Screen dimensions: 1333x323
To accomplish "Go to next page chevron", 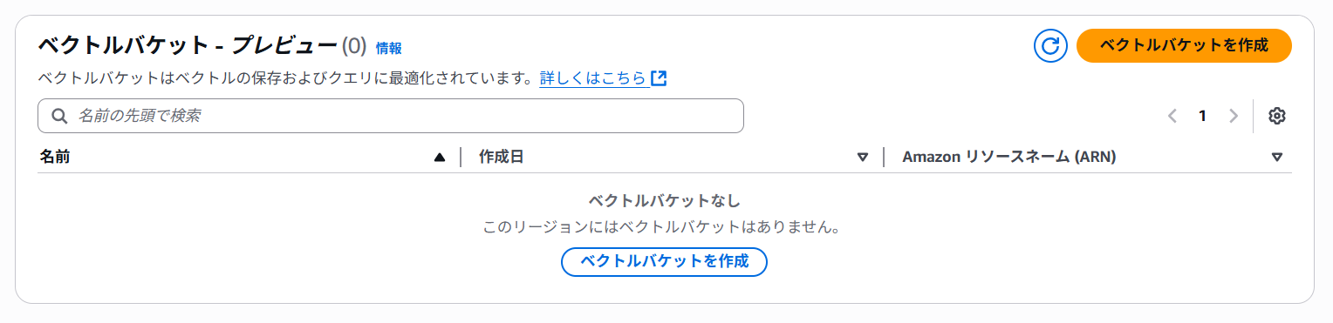I will [x=1233, y=116].
